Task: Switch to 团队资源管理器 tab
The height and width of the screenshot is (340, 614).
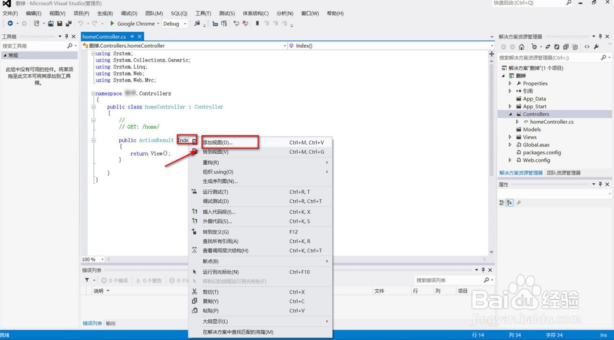Action: pyautogui.click(x=564, y=173)
